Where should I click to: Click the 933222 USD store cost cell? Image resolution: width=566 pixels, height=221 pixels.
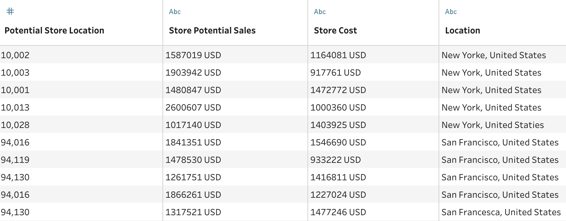pos(335,160)
